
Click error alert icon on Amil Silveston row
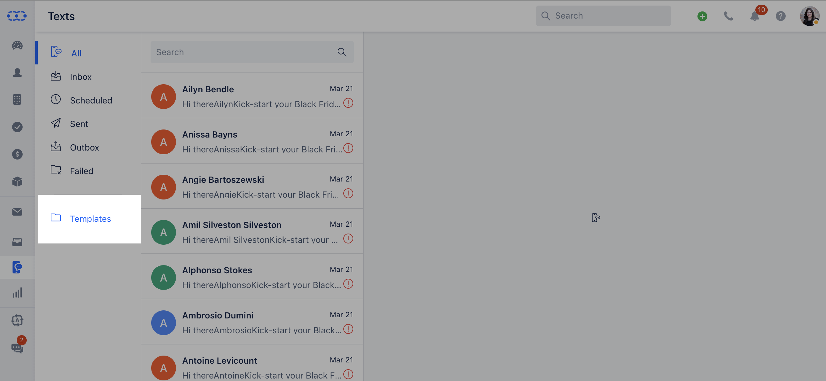coord(348,239)
